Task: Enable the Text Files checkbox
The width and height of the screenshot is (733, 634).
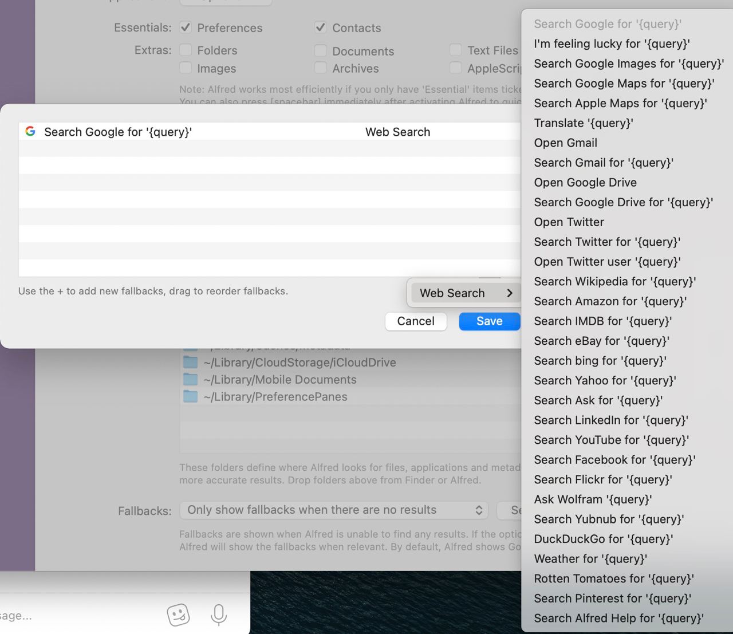Action: [456, 50]
